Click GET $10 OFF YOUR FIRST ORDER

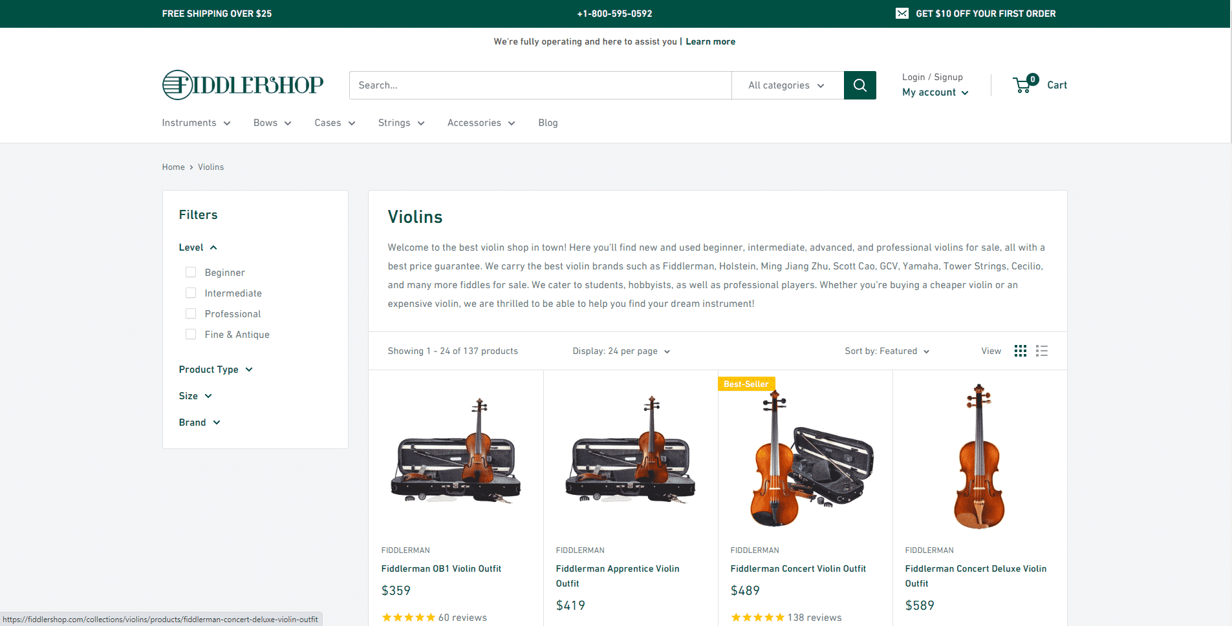tap(986, 14)
